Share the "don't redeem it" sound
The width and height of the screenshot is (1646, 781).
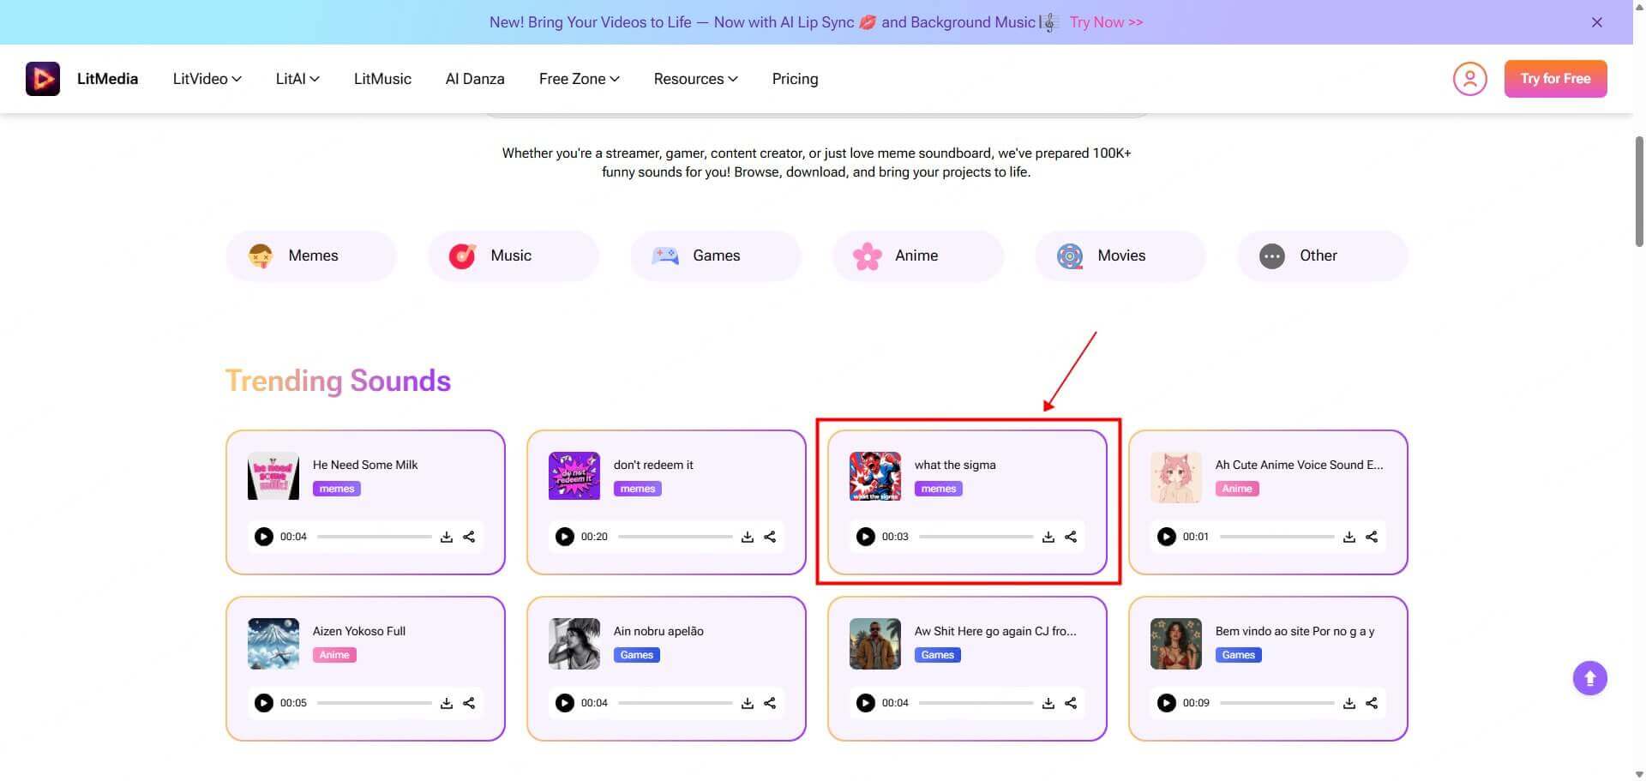coord(769,536)
